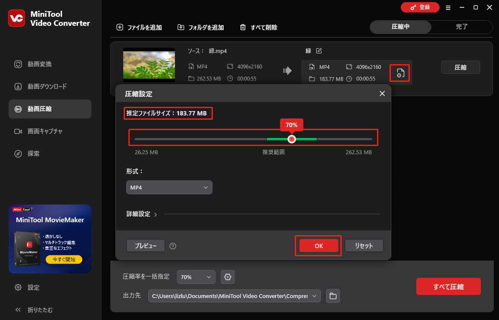This screenshot has width=499, height=320.
Task: Click the 緑.mp4 video thumbnail
Action: click(x=149, y=65)
